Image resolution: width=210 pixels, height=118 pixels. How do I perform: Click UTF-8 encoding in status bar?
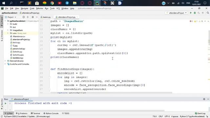(167, 117)
